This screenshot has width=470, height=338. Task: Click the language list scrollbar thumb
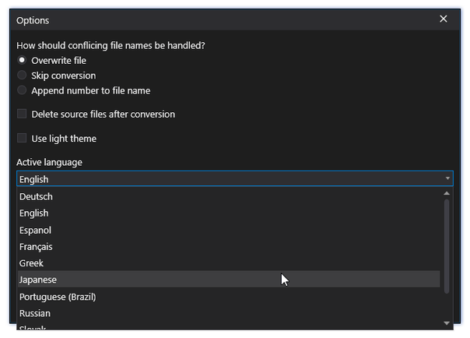[x=447, y=246]
